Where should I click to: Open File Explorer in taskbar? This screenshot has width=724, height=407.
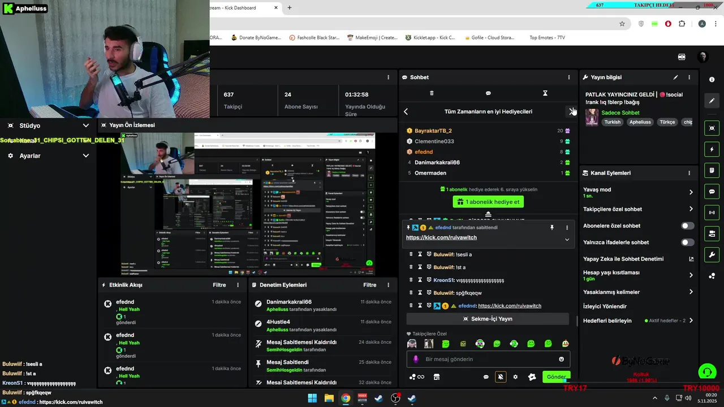(329, 398)
